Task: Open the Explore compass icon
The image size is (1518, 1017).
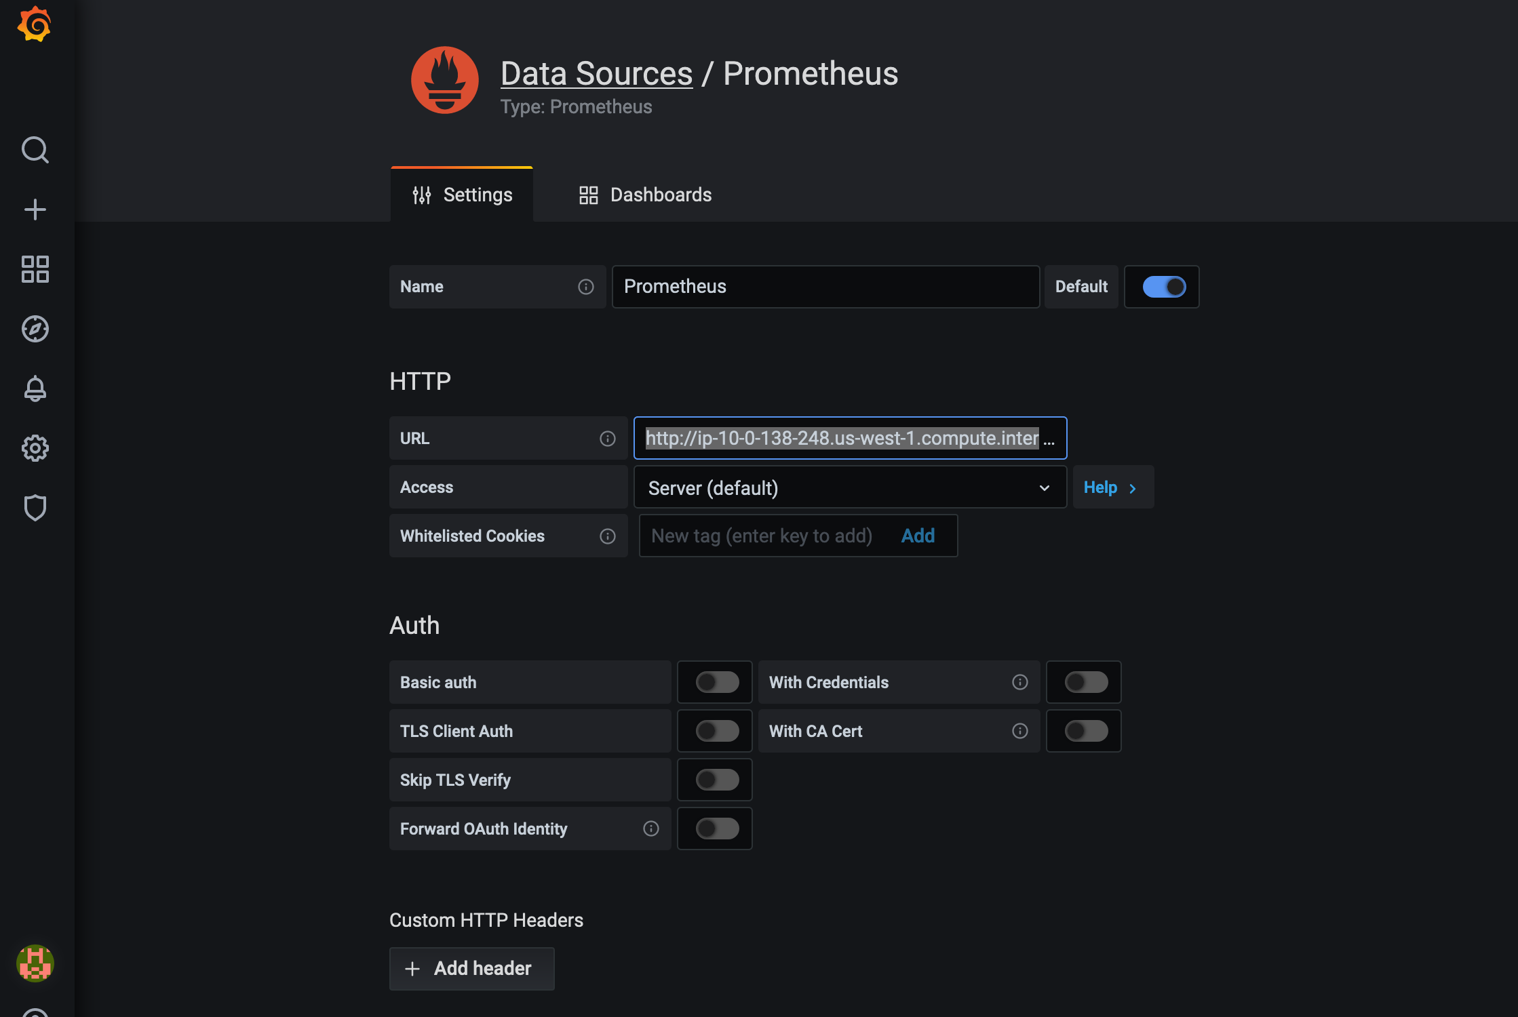Action: (35, 329)
